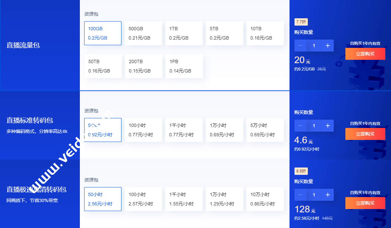
Task: Increase quantity for 直播流量包
Action: pos(328,46)
